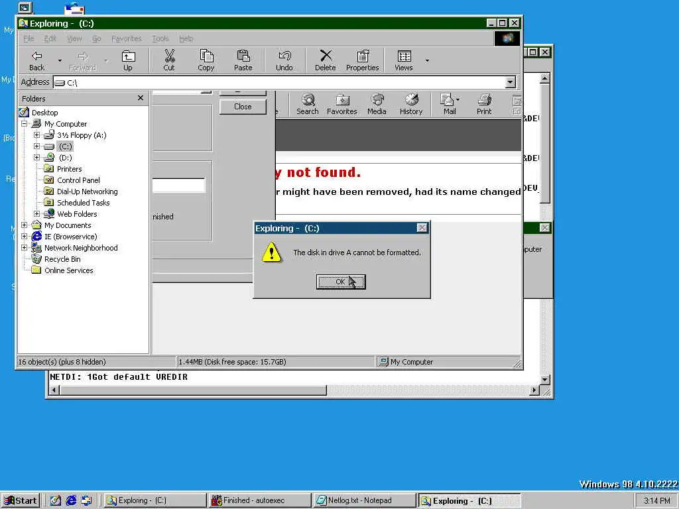Viewport: 679px width, 509px height.
Task: Click Notepad's vertical scrollbar down arrow
Action: pyautogui.click(x=545, y=380)
